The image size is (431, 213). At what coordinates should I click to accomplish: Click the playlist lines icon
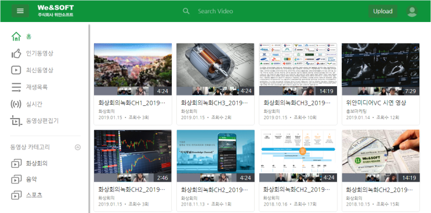point(16,87)
